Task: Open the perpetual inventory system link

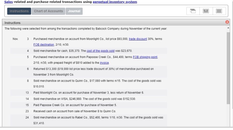Action: coord(115,2)
